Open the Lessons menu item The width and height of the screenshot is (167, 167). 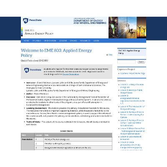(63, 40)
